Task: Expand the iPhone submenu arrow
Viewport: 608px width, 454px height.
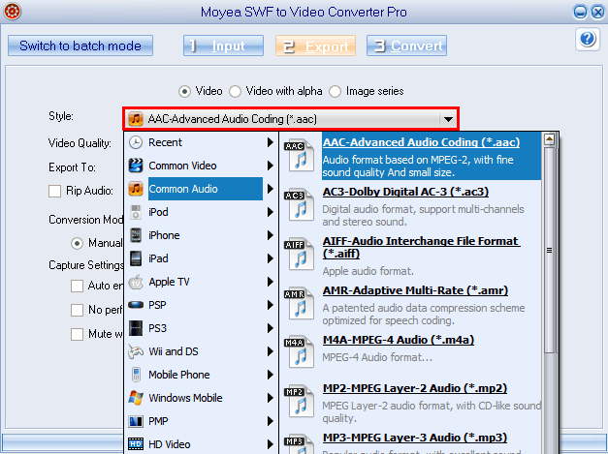Action: tap(271, 235)
